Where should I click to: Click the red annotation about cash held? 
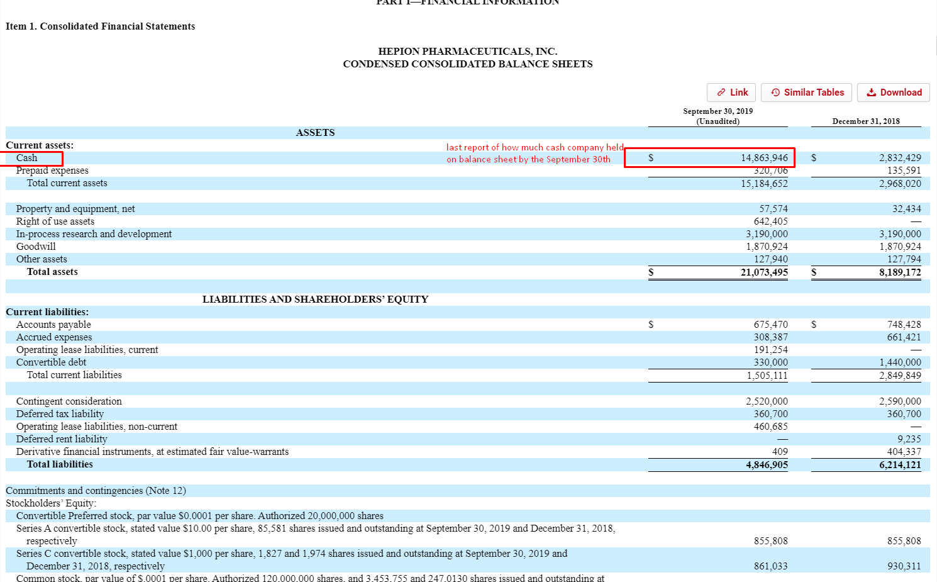[x=534, y=153]
